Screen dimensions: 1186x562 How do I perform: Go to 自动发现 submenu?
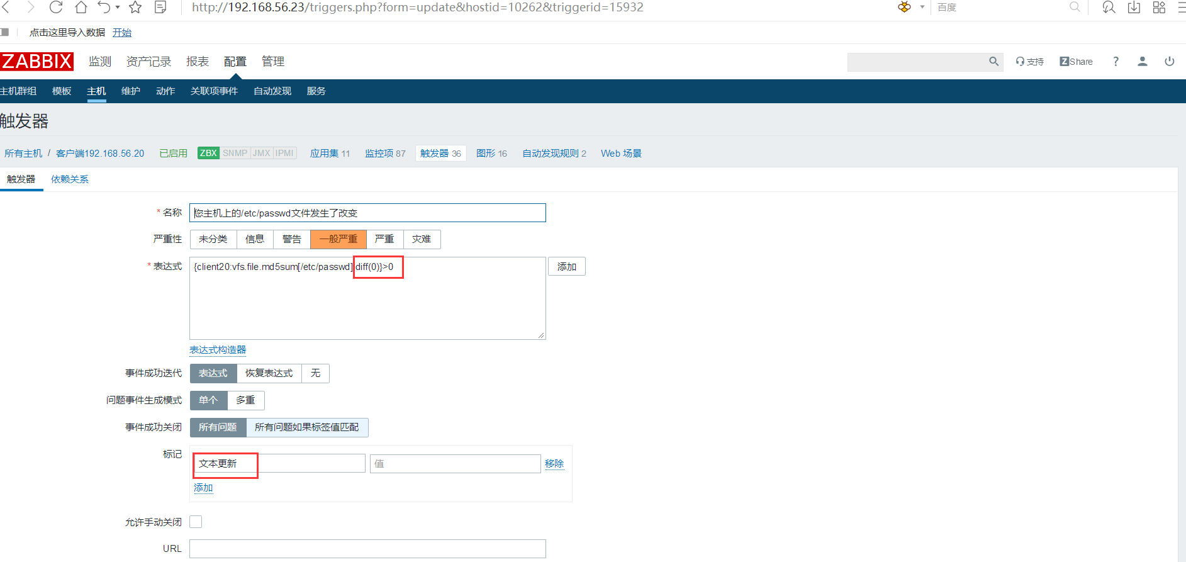tap(272, 91)
